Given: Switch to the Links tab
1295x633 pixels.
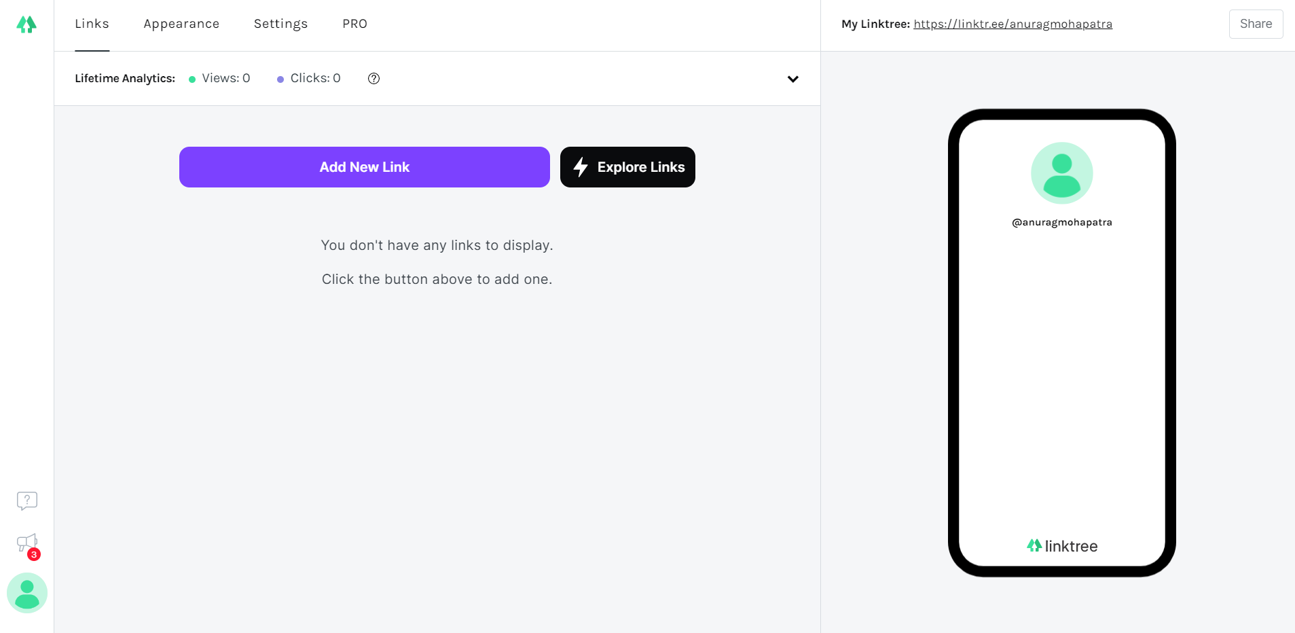Looking at the screenshot, I should 92,24.
